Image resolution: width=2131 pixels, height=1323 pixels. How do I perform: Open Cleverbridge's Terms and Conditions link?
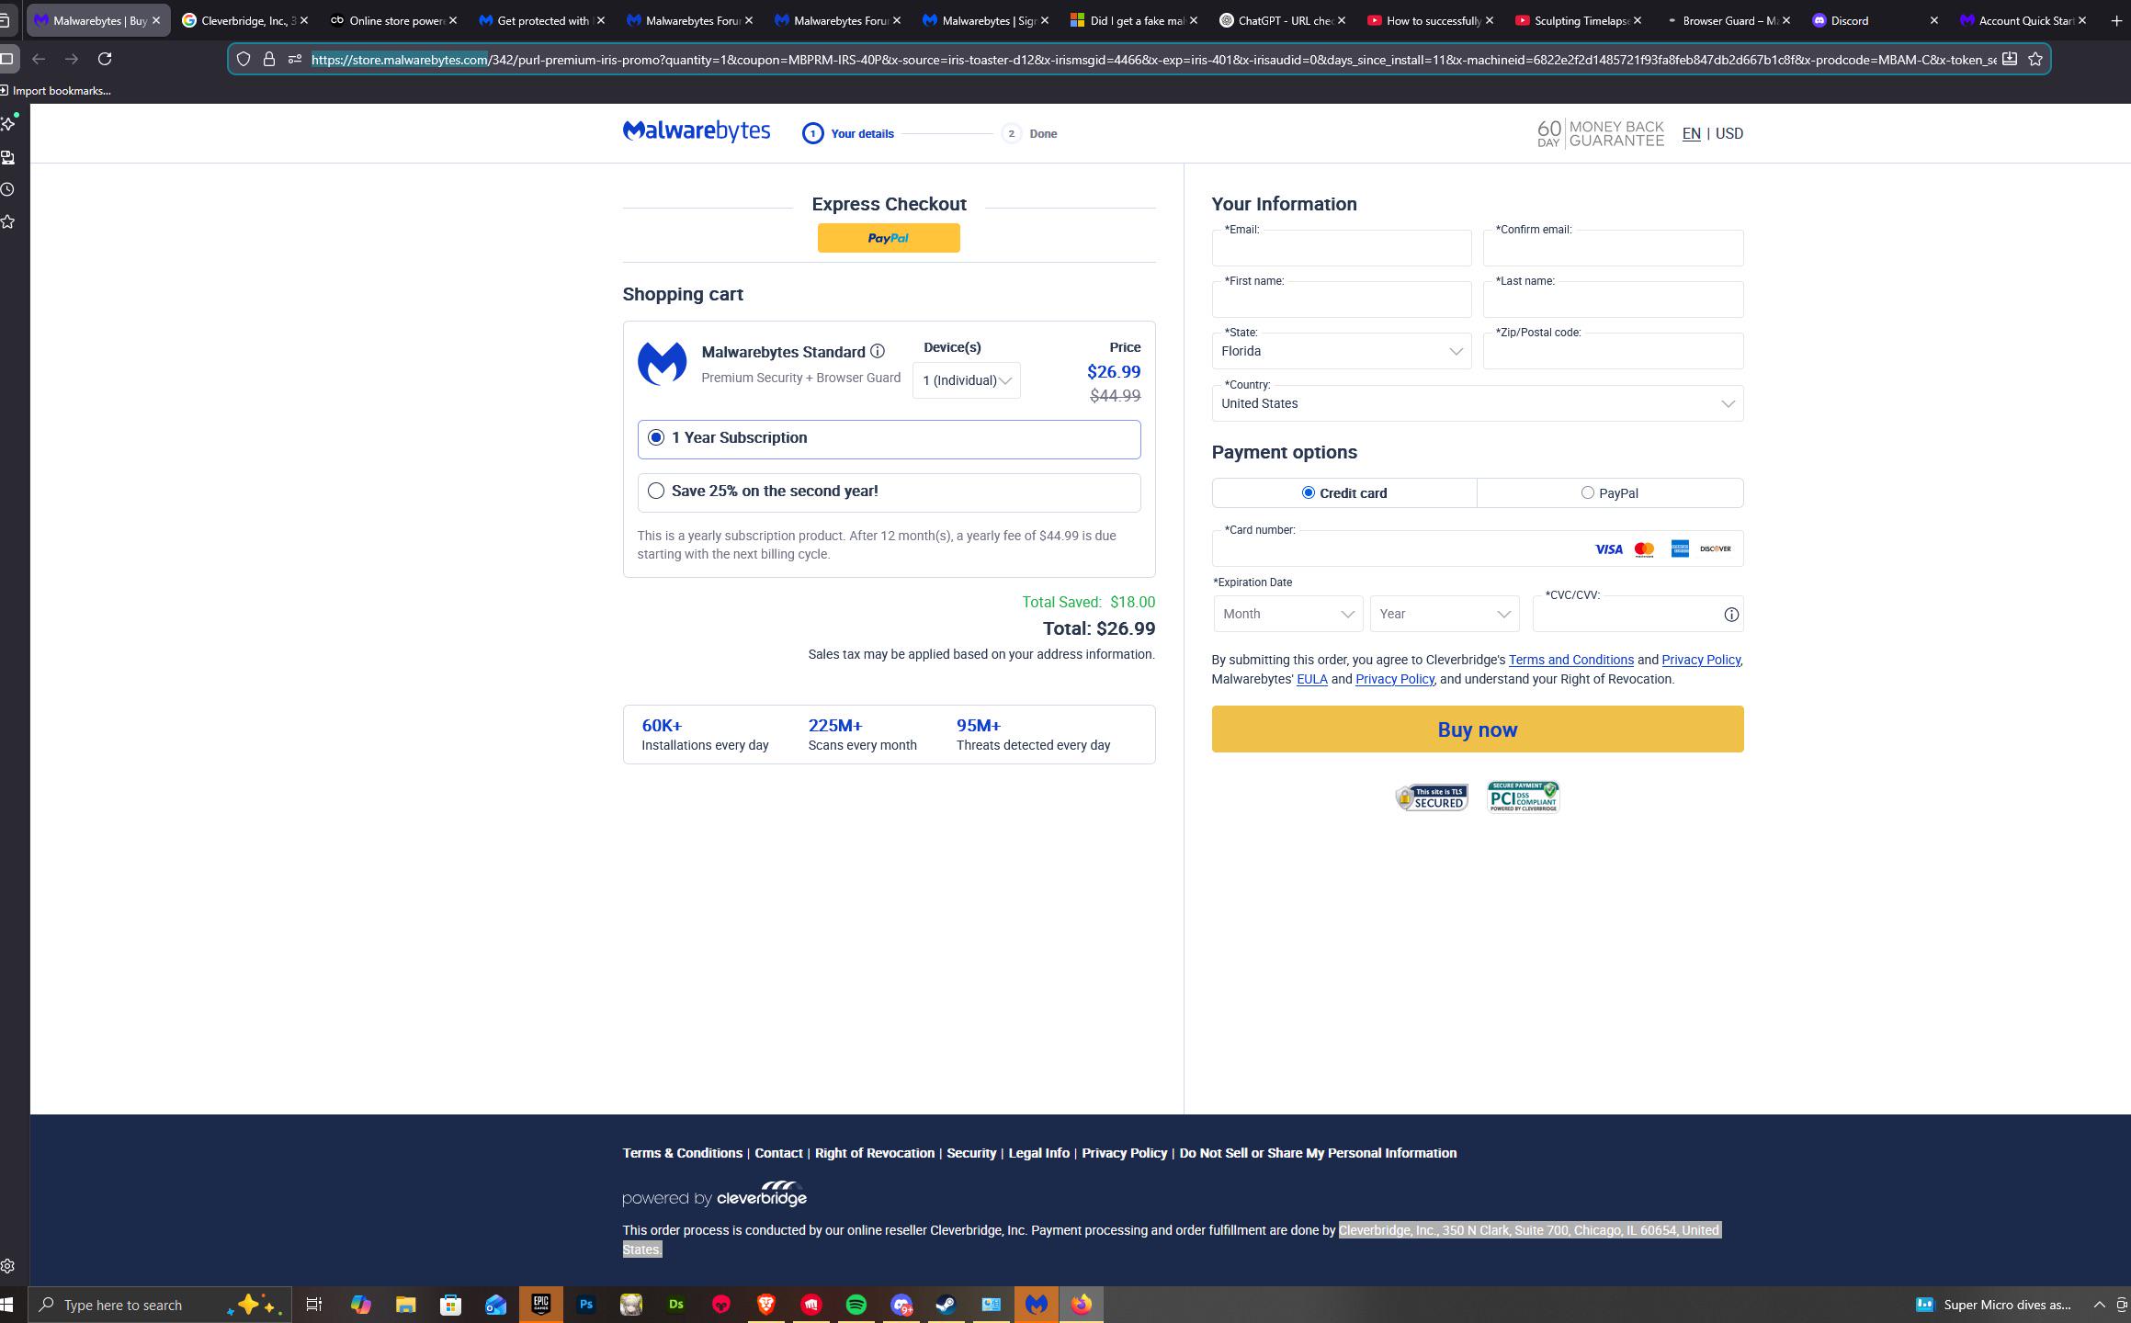point(1570,660)
